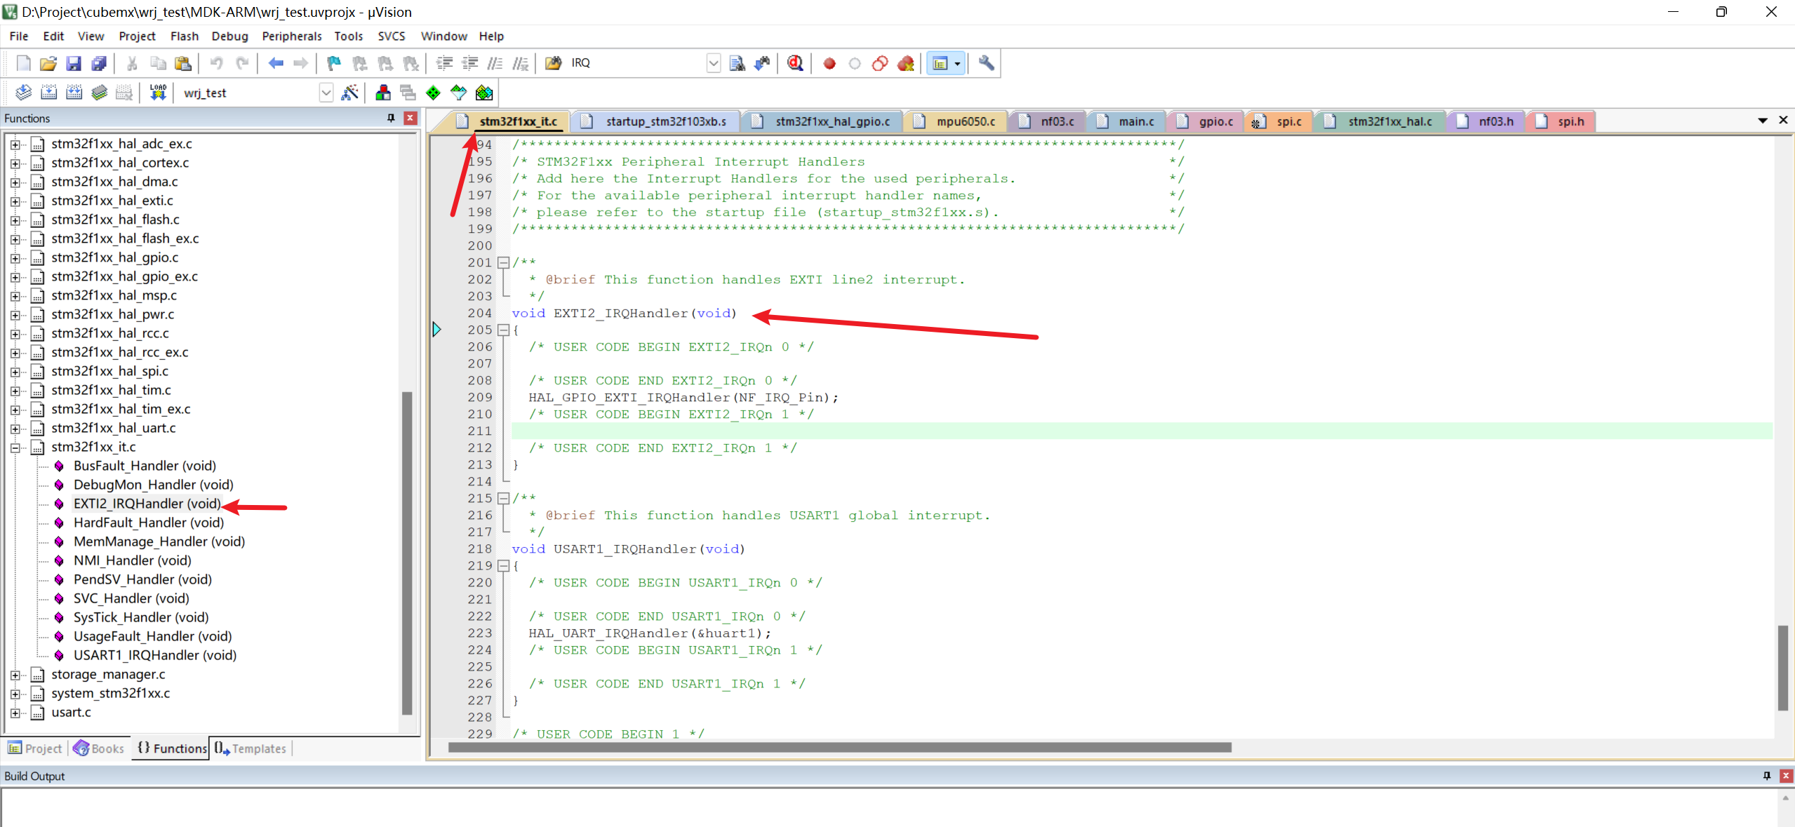Open the Flash menu
The height and width of the screenshot is (827, 1795).
pyautogui.click(x=185, y=36)
